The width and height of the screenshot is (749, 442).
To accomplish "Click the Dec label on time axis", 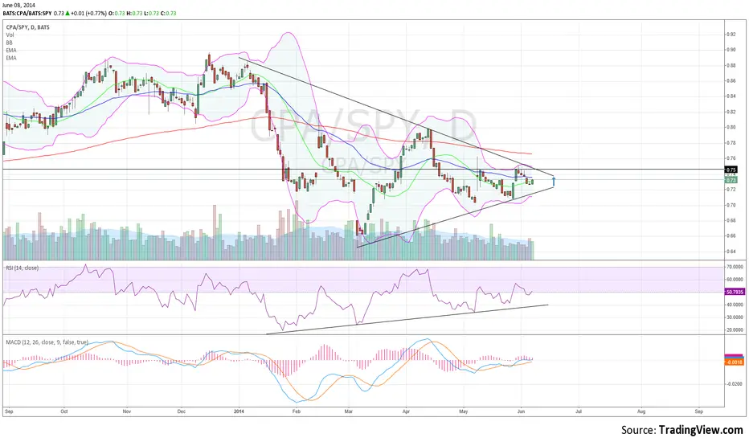I will pos(181,411).
